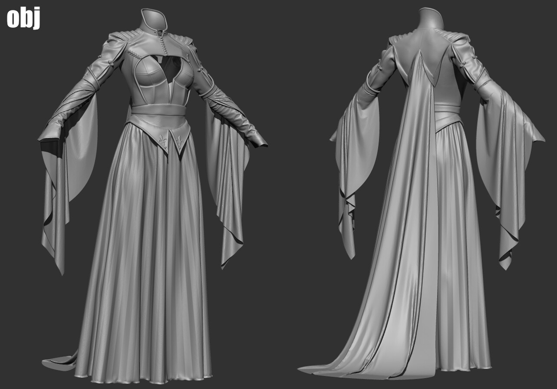Click the chain trim on the front chest

tap(139, 56)
